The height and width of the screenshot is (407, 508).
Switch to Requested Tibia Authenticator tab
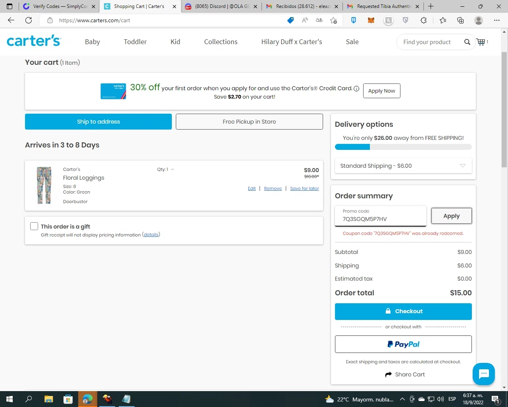382,6
